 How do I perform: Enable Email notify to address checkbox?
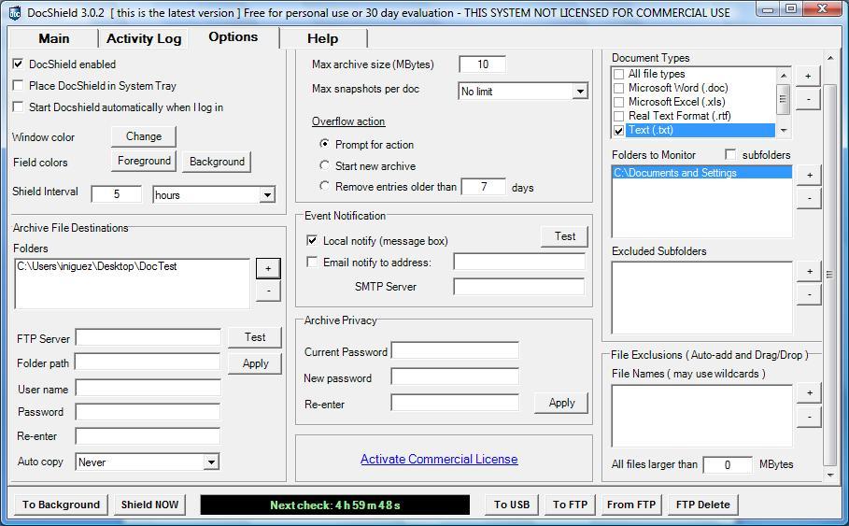coord(312,262)
